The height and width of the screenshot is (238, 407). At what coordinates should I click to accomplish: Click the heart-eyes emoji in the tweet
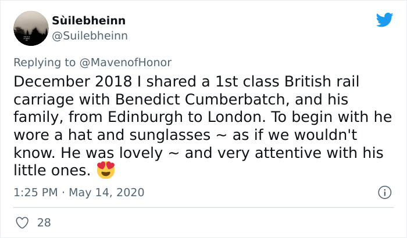pos(106,170)
